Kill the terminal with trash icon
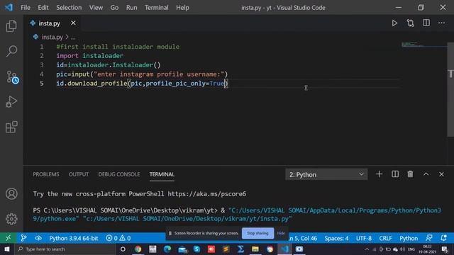454x255 pixels. tap(410, 174)
